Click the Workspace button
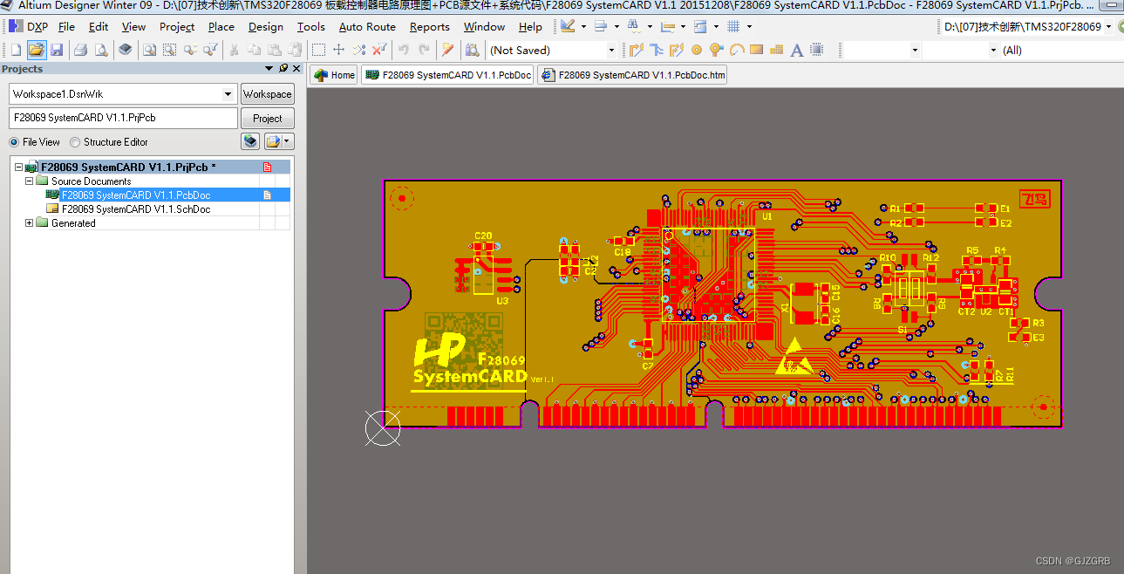This screenshot has height=574, width=1124. [267, 93]
